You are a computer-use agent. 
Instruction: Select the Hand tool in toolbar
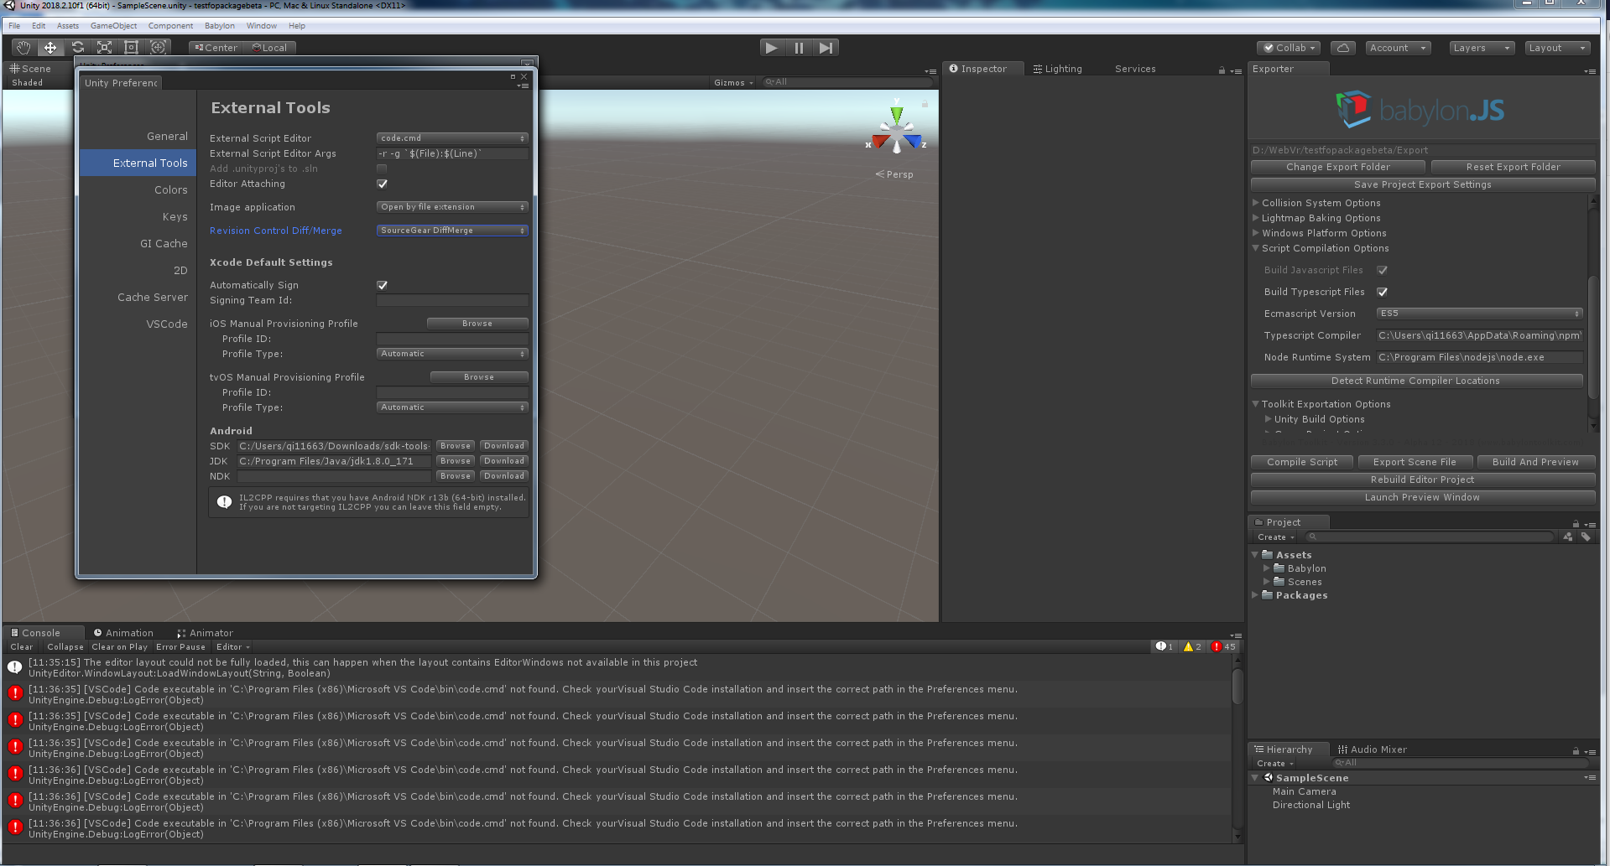(x=23, y=48)
